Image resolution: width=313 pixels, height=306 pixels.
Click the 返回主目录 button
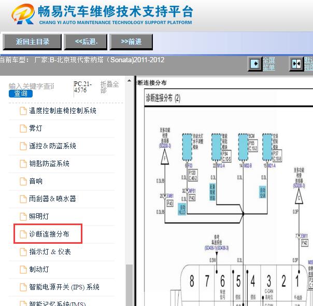pyautogui.click(x=32, y=41)
